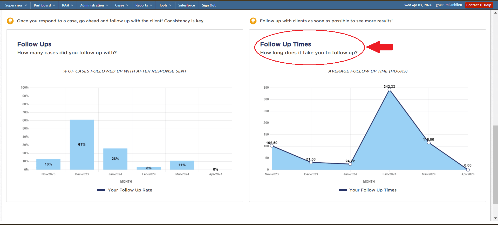Open the Cases menu
This screenshot has width=498, height=225.
tap(122, 5)
